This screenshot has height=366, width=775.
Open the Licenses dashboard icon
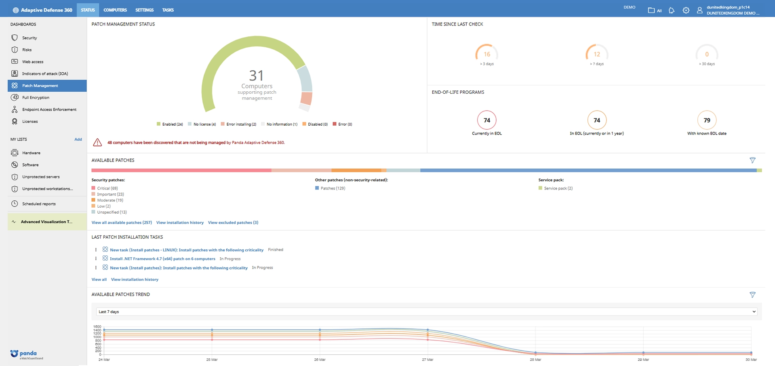[x=15, y=121]
